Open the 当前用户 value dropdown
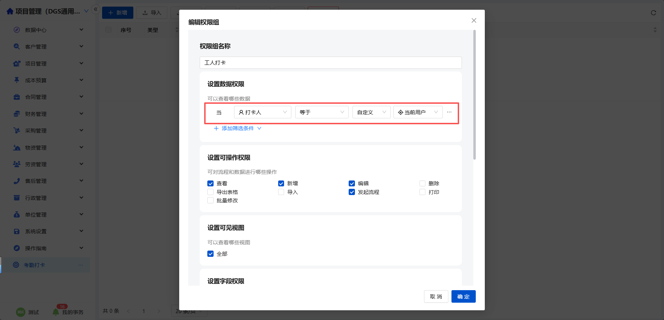This screenshot has width=664, height=320. coord(418,112)
